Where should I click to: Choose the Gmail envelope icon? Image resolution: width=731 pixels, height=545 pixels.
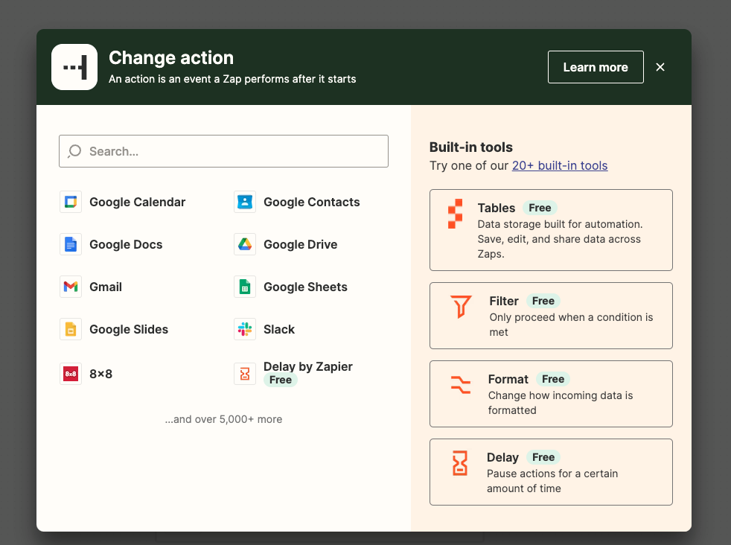(71, 287)
